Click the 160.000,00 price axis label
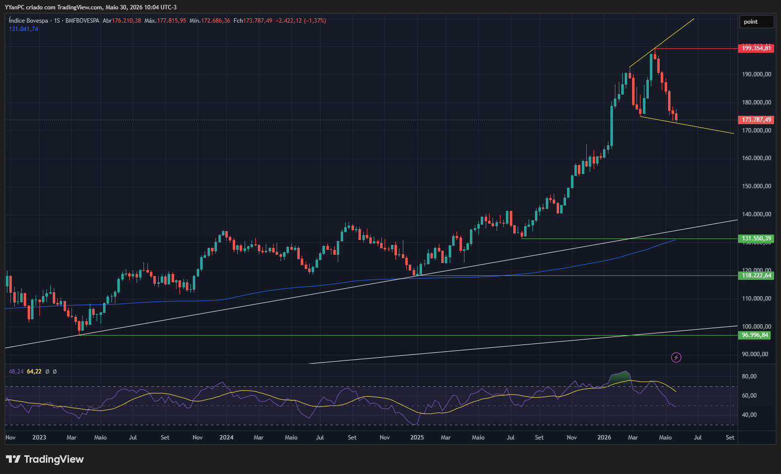 click(756, 158)
